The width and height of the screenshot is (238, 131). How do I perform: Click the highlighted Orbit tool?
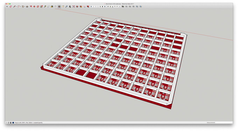coord(59,7)
